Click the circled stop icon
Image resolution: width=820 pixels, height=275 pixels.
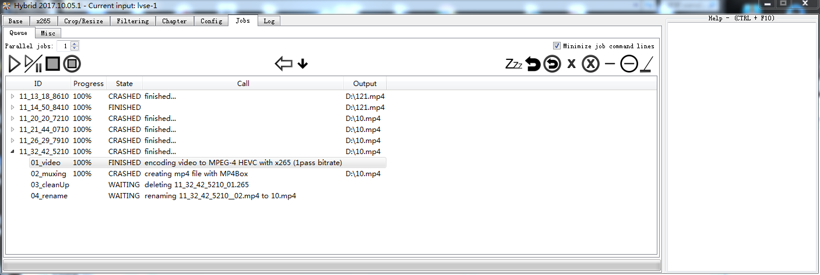click(x=72, y=63)
